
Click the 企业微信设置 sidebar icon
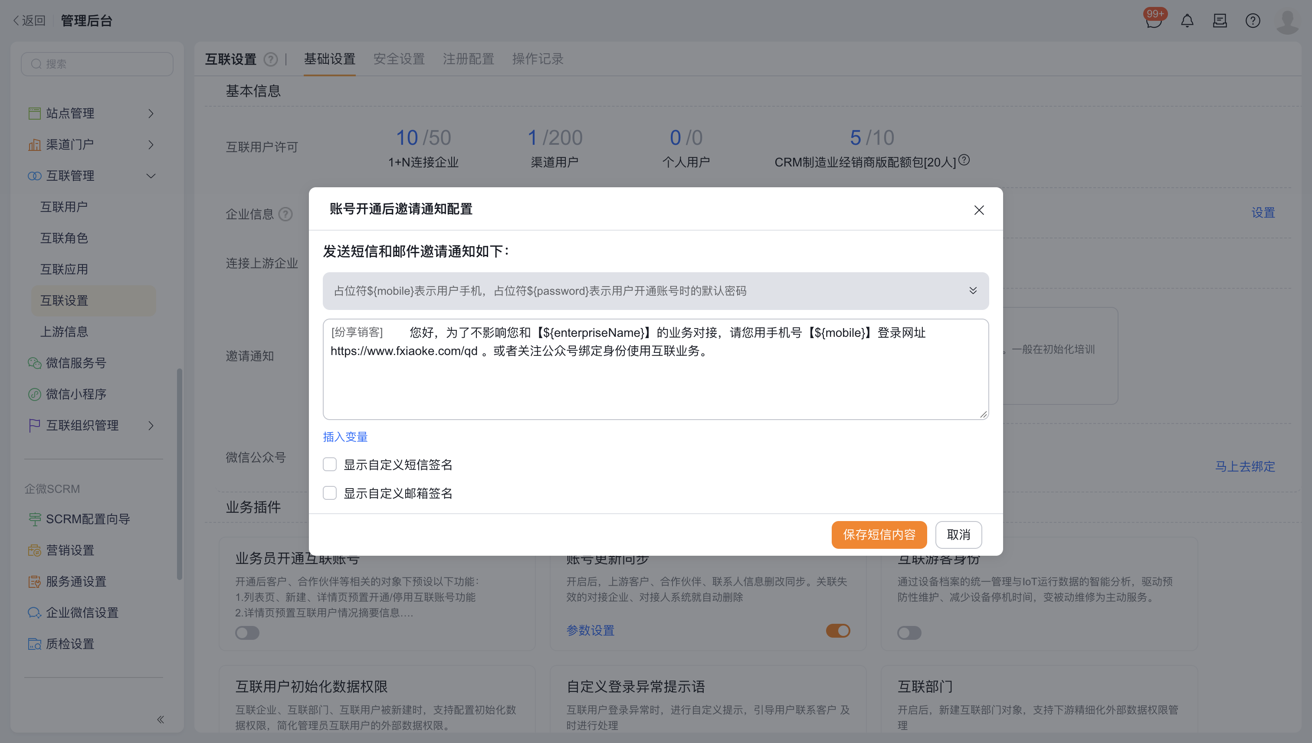34,613
